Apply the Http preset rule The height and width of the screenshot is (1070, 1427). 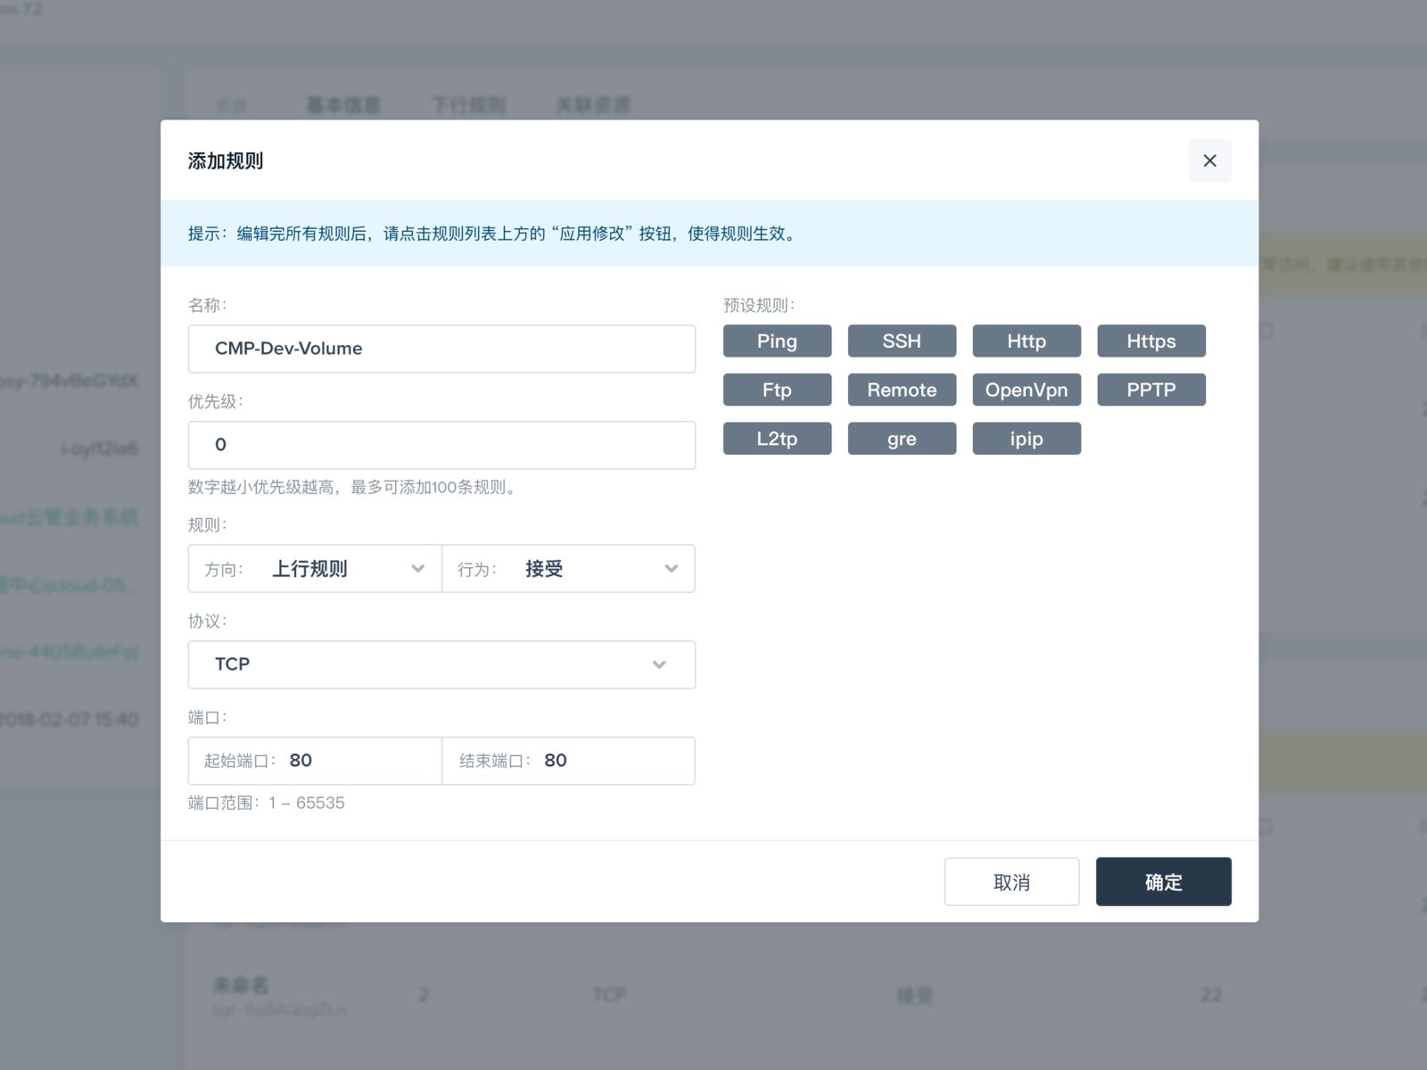click(x=1026, y=341)
